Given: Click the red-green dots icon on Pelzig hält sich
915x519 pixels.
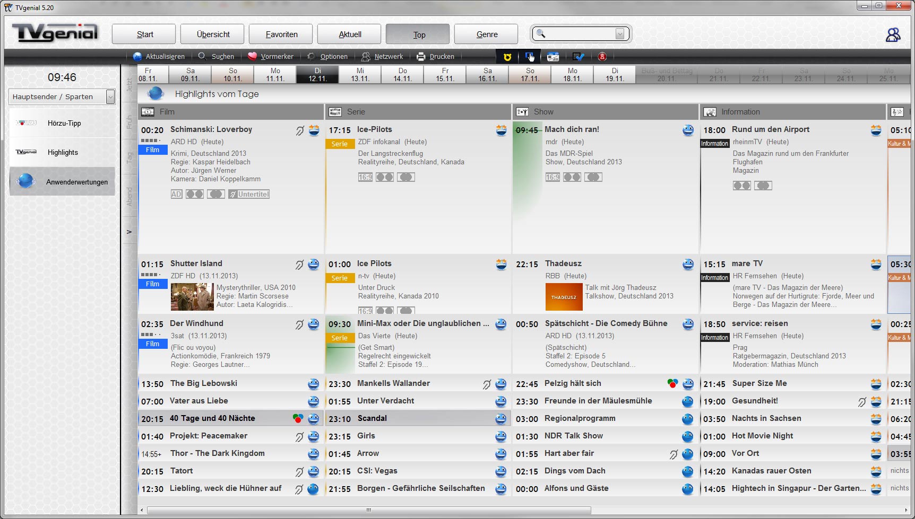Looking at the screenshot, I should click(672, 383).
